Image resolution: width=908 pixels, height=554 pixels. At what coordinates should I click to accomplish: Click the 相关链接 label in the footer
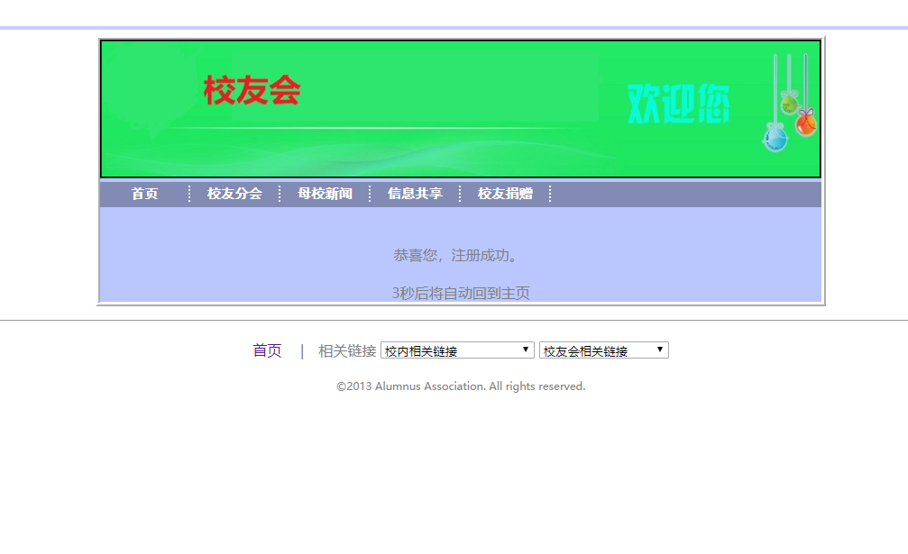pos(345,350)
